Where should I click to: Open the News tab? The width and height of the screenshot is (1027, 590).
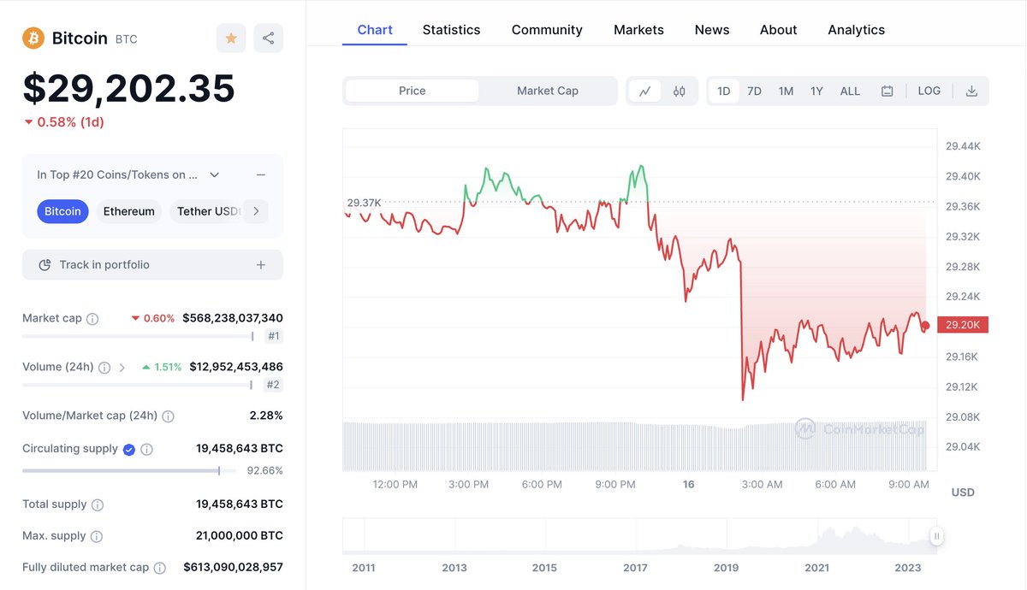tap(712, 30)
